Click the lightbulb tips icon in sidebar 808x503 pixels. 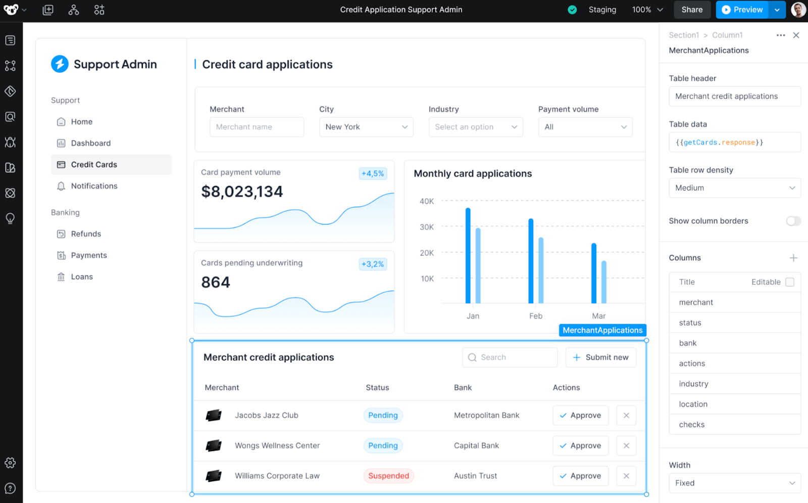click(x=10, y=218)
